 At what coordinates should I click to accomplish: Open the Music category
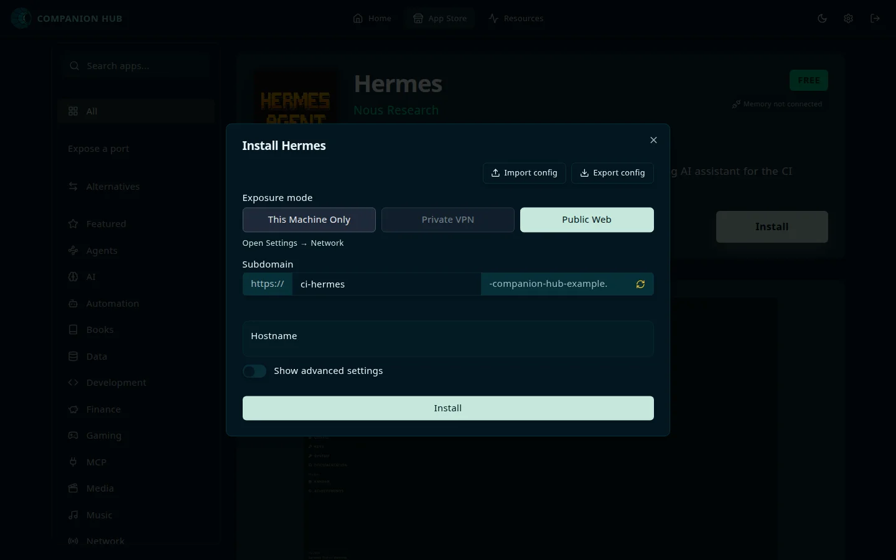coord(136,515)
